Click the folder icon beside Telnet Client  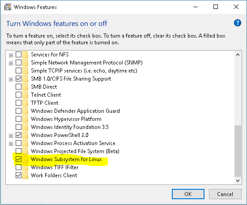point(25,95)
